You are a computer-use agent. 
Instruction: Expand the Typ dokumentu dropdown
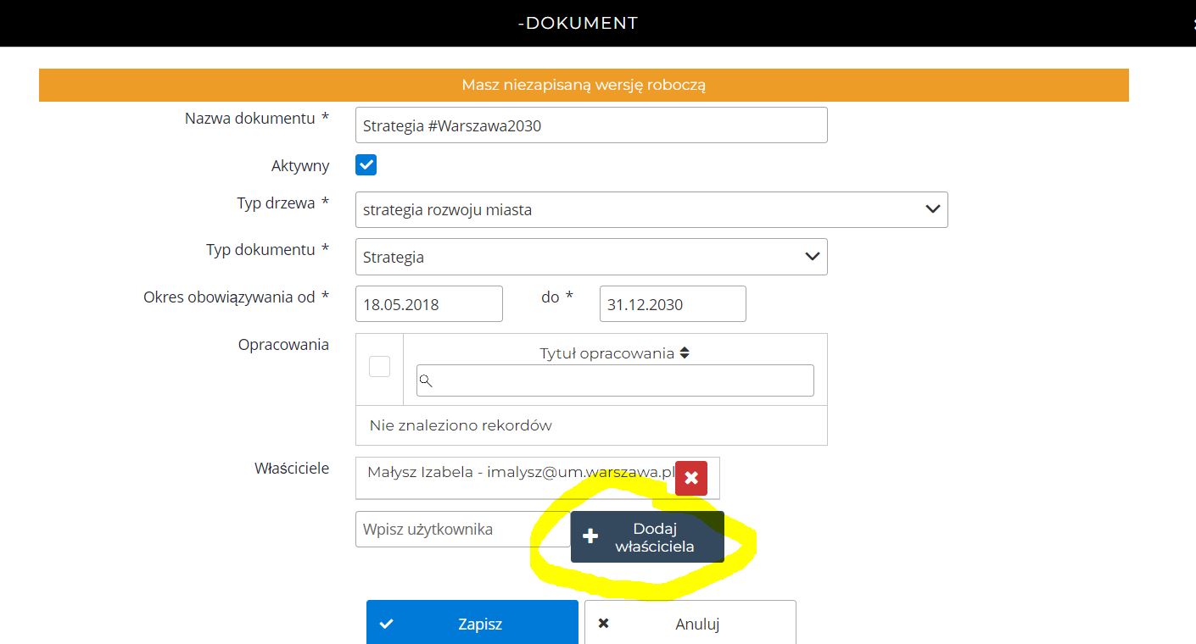pos(590,257)
